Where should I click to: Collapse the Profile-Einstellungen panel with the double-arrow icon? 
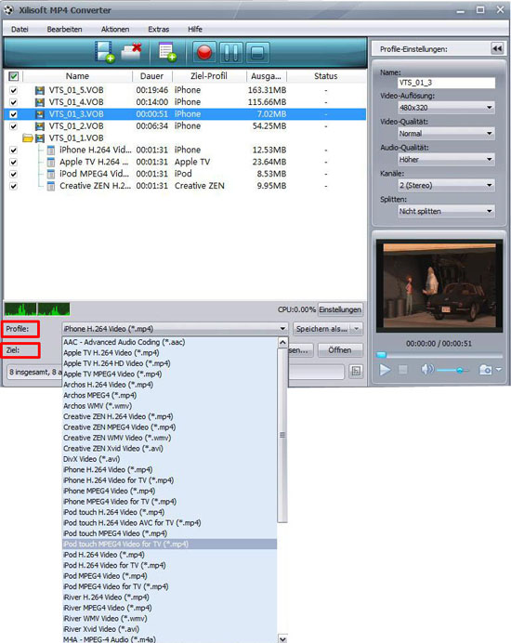coord(497,49)
